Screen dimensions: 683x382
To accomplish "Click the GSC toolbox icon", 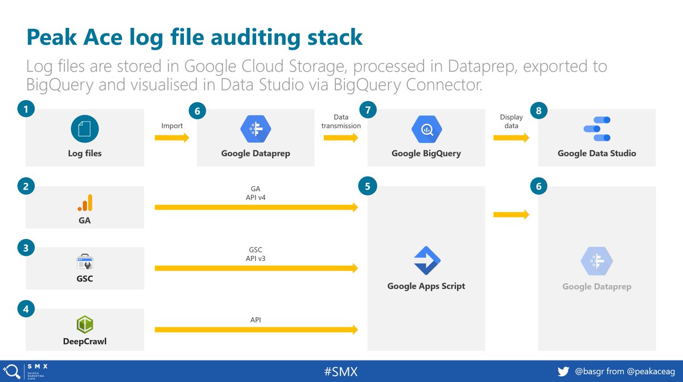I will click(84, 261).
